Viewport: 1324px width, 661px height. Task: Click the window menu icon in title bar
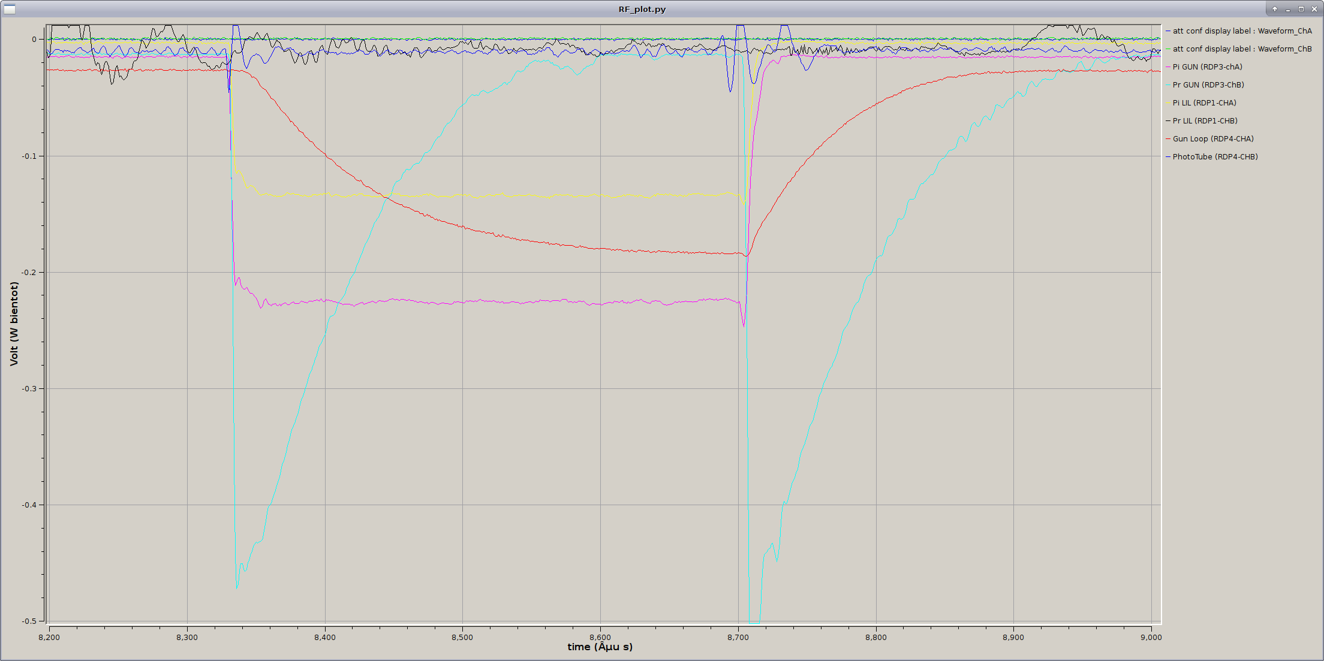pos(10,9)
